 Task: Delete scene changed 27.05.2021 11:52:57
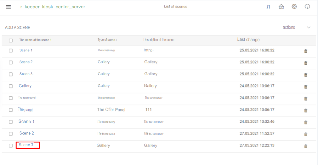[x=306, y=134]
